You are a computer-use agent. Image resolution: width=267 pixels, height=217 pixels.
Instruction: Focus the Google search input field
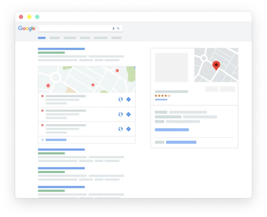click(80, 28)
